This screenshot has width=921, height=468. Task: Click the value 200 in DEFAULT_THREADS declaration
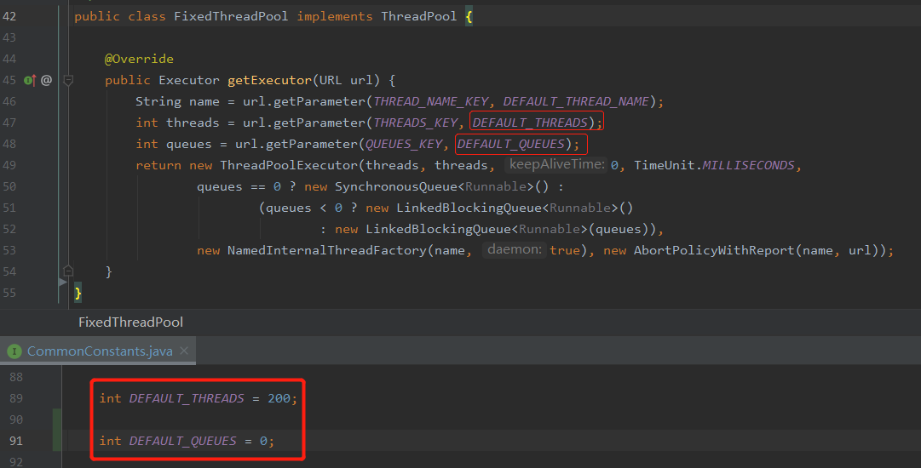279,398
